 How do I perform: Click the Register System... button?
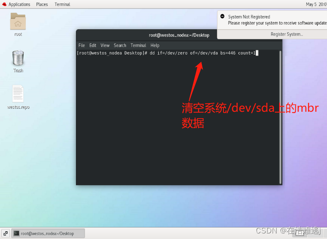point(287,34)
